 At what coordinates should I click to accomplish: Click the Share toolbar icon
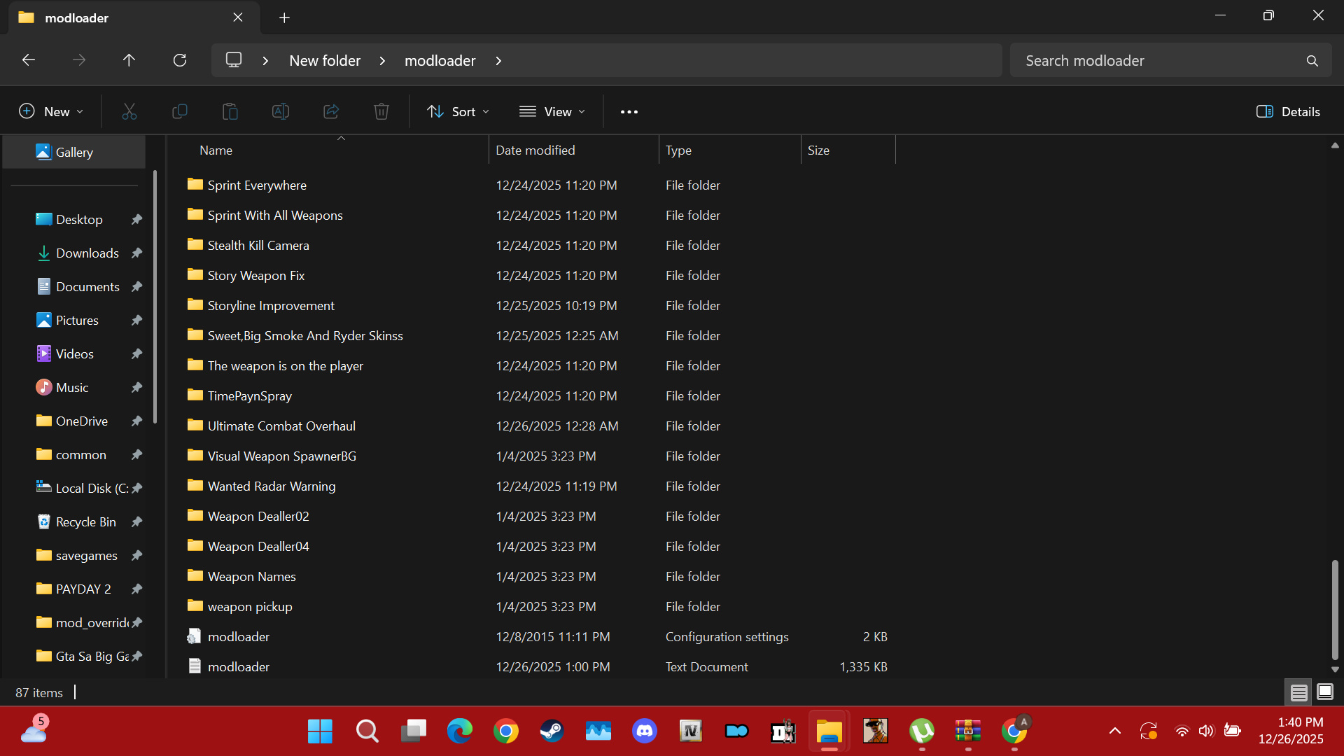[331, 111]
